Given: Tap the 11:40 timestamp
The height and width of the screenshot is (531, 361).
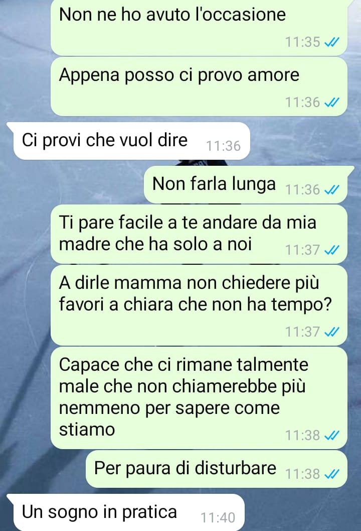Looking at the screenshot, I should click(218, 518).
